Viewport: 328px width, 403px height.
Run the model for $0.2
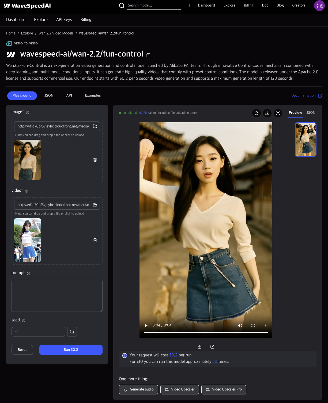(x=71, y=350)
